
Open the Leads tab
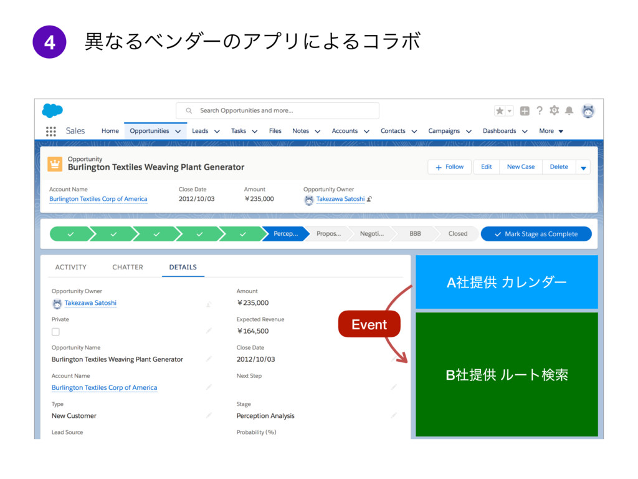click(x=200, y=131)
